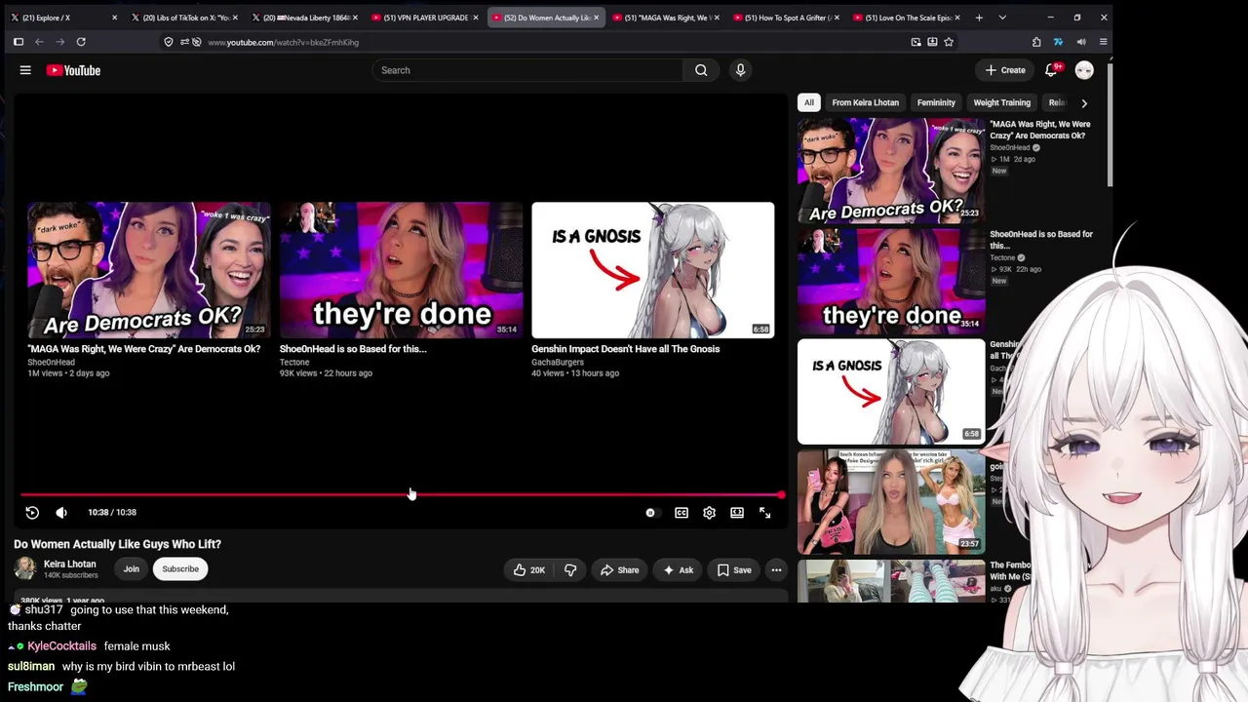Click the Create button
The width and height of the screenshot is (1248, 702).
coord(1004,70)
